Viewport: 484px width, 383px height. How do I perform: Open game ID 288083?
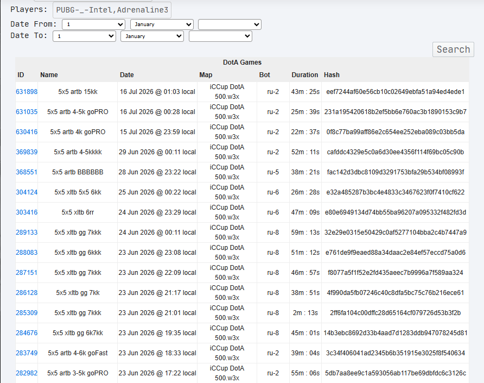(27, 253)
